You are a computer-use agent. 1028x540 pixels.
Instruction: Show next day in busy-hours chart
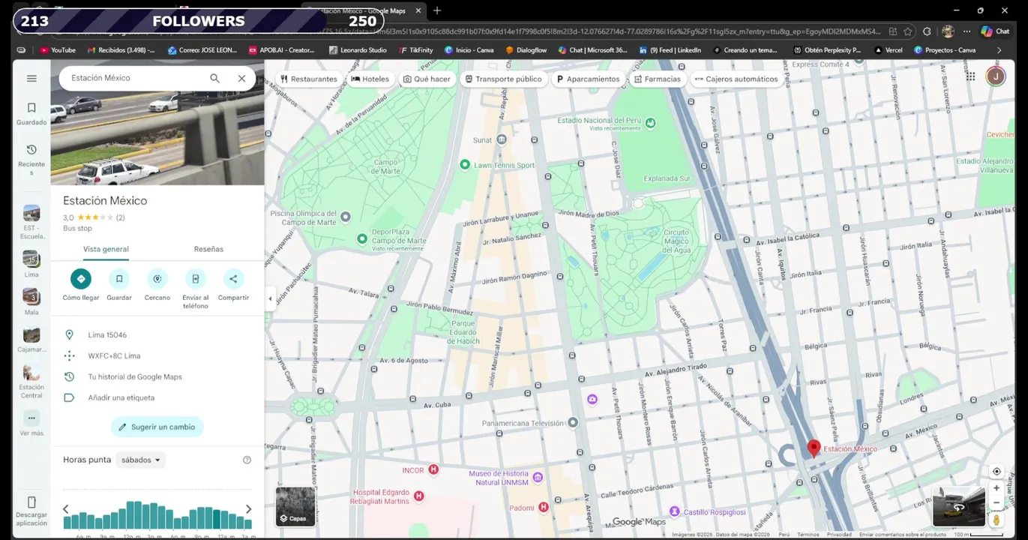pos(249,509)
